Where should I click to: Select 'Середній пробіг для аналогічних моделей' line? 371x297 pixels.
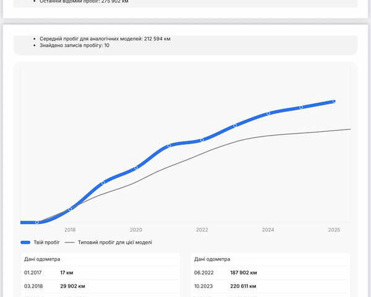[x=105, y=38]
